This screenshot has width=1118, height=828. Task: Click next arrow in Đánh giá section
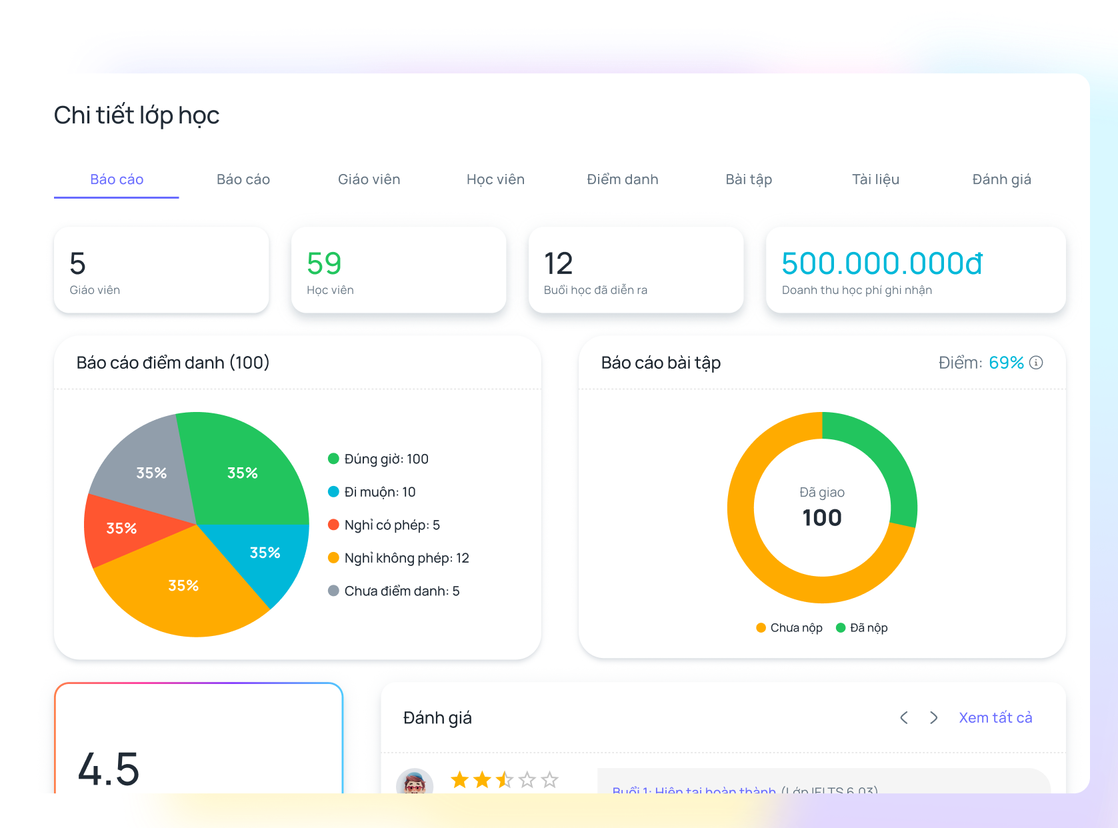[934, 718]
